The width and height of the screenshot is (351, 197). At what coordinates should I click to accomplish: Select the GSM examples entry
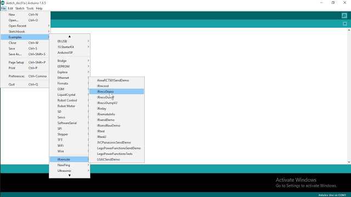click(70, 89)
